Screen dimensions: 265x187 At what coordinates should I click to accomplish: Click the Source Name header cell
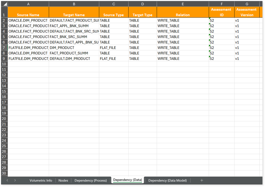[x=28, y=15]
